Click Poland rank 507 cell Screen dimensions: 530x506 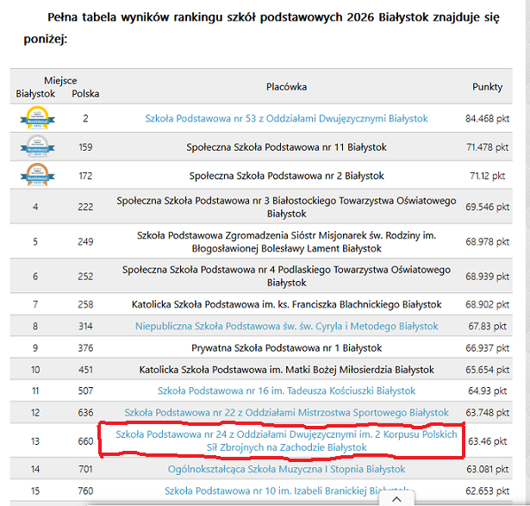point(85,391)
